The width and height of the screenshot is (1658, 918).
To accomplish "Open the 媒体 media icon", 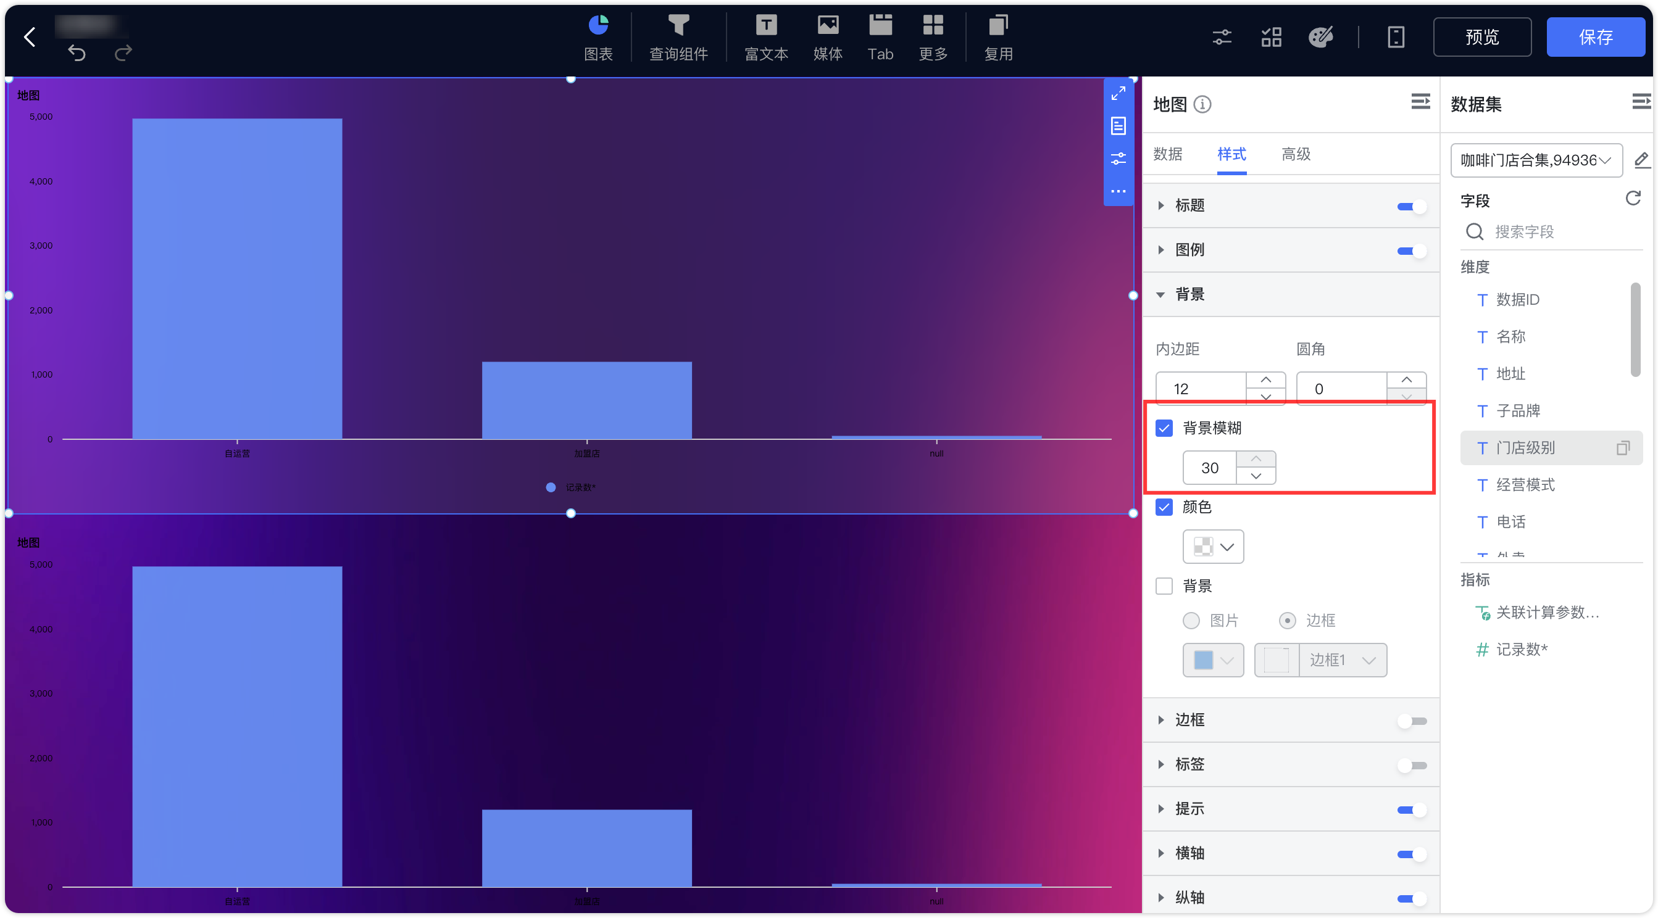I will pos(828,26).
